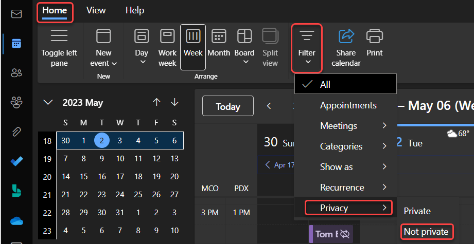Image resolution: width=474 pixels, height=244 pixels.
Task: Open OneDrive cloud icon in sidebar
Action: click(16, 220)
